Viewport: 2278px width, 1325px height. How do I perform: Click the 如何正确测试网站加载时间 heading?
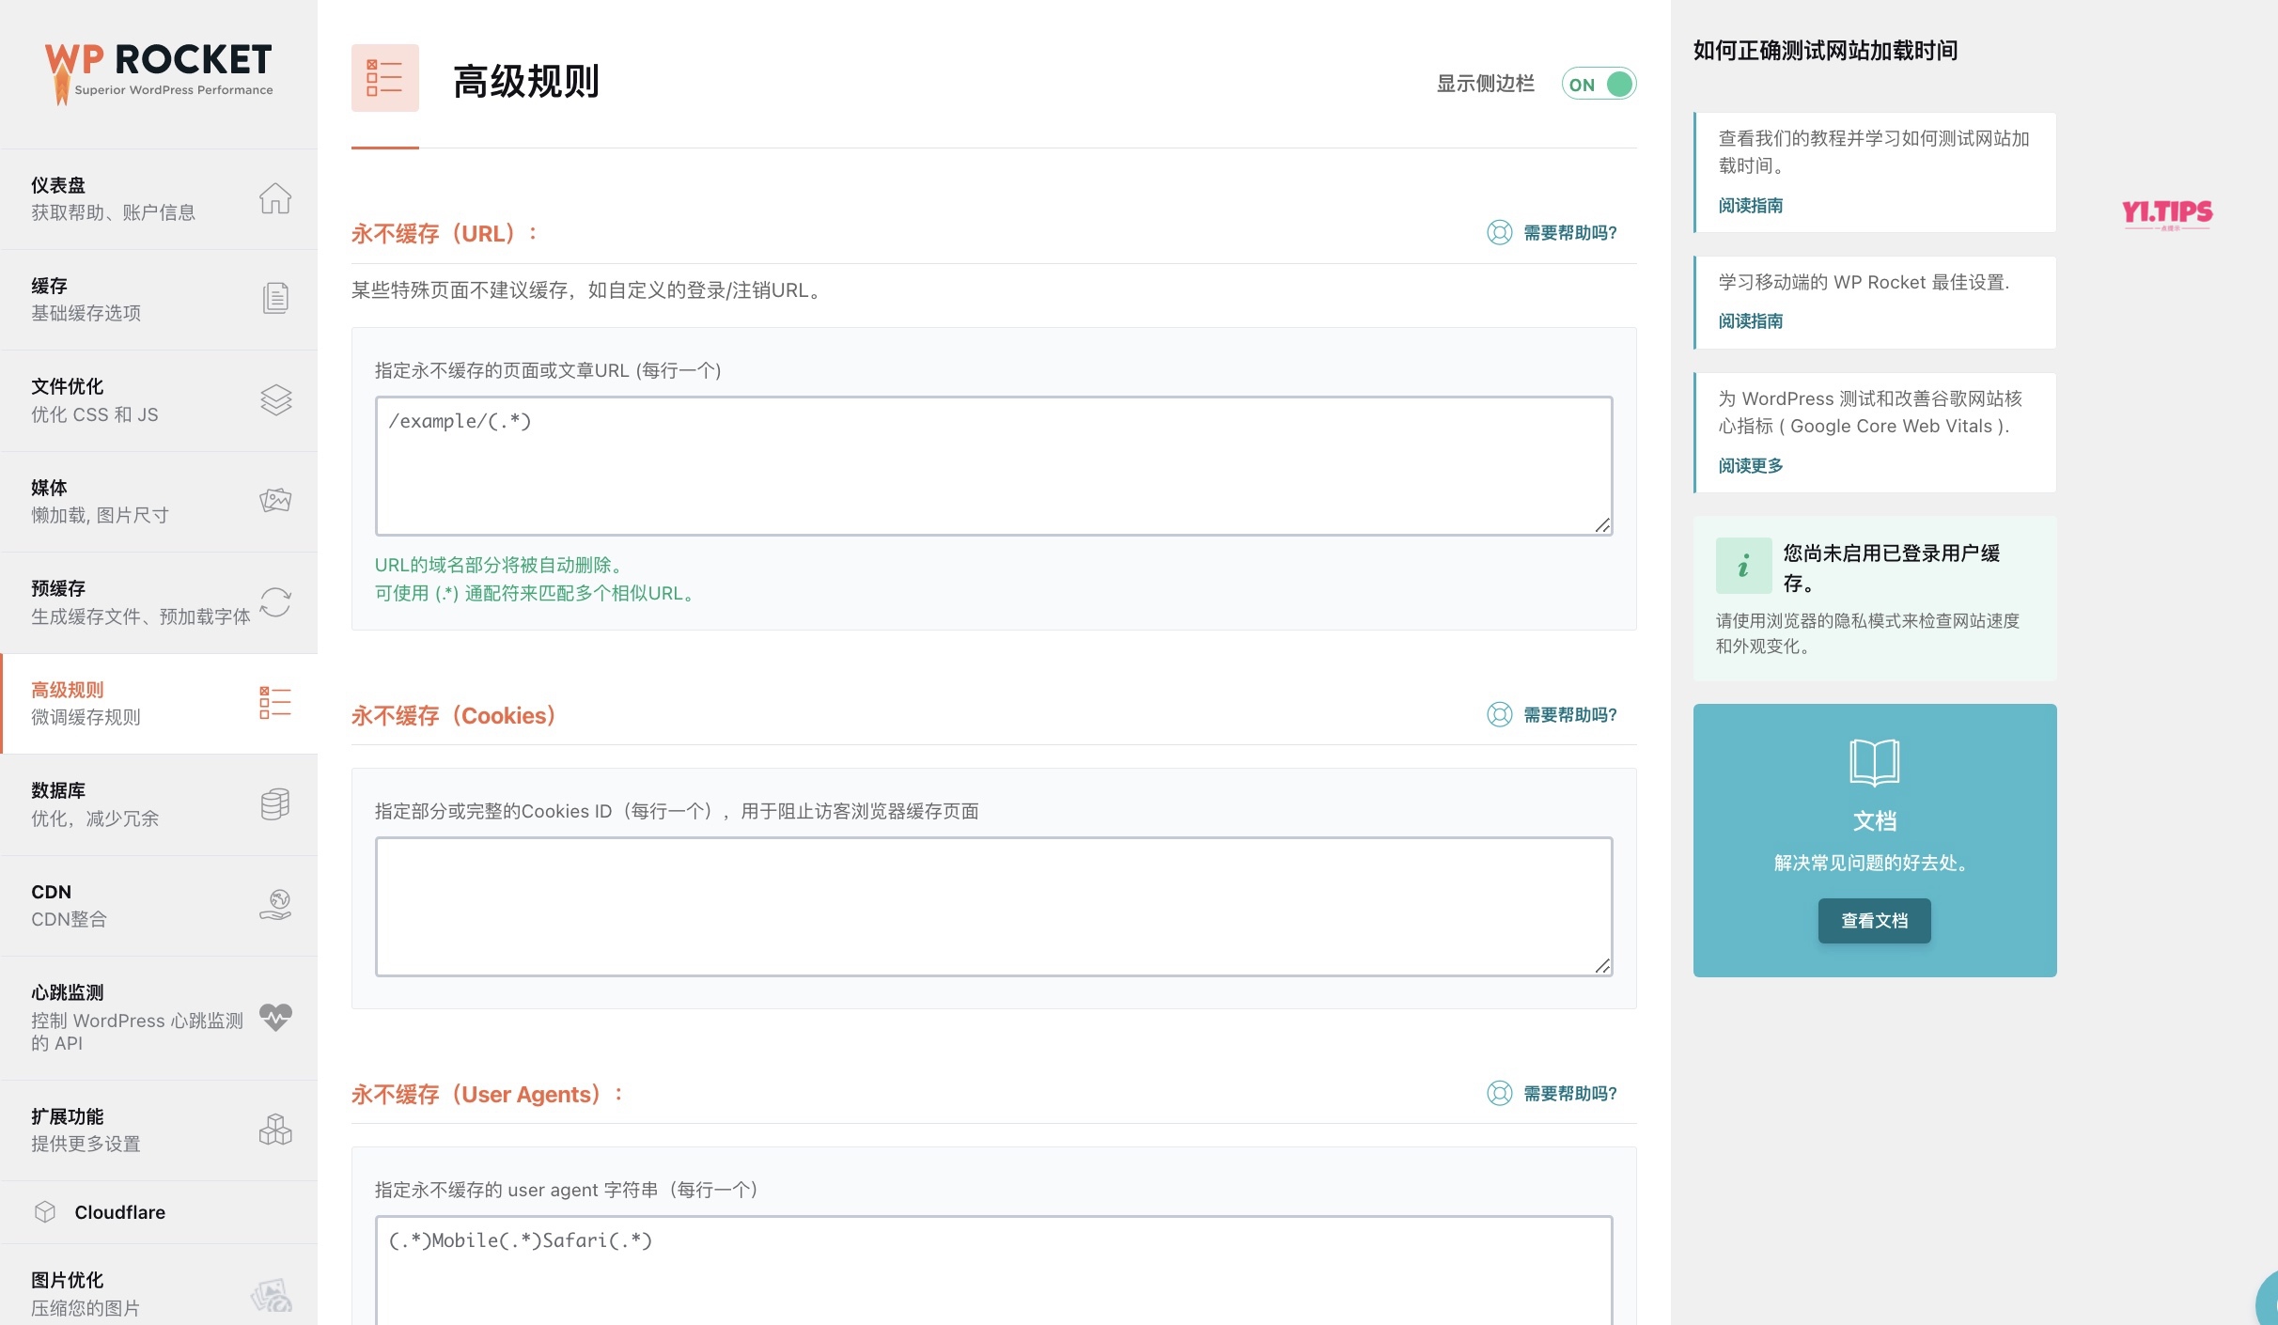pos(1825,51)
